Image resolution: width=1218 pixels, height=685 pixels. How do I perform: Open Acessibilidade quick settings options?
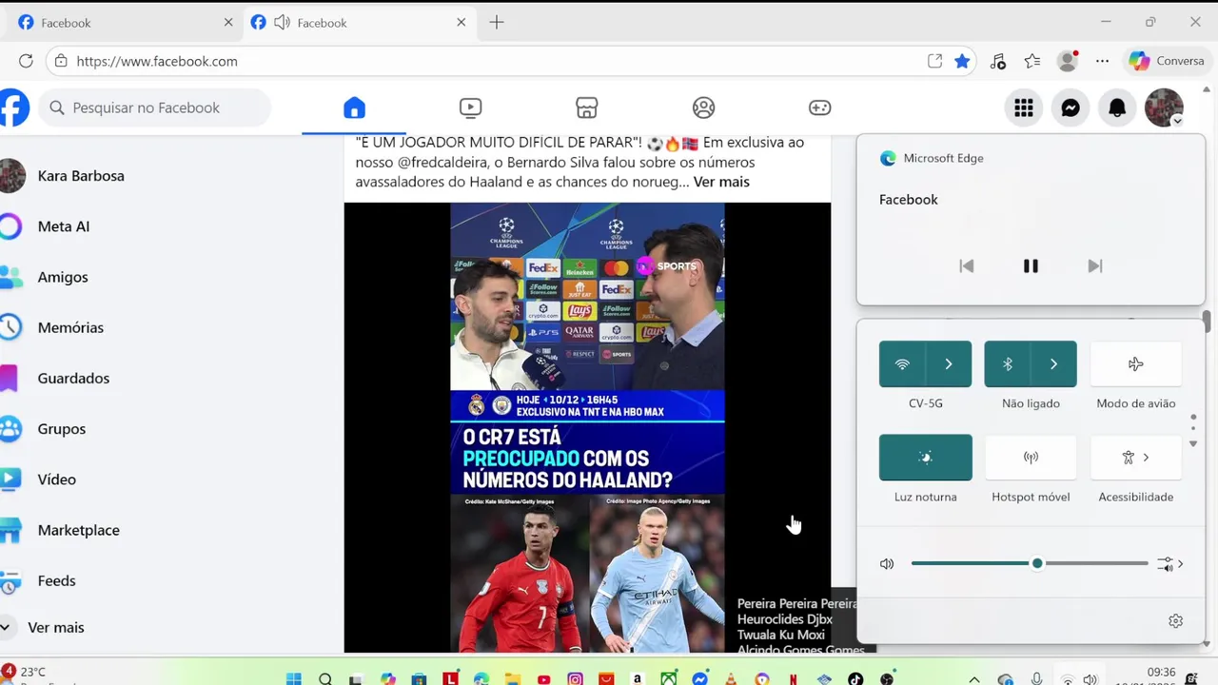pos(1135,458)
